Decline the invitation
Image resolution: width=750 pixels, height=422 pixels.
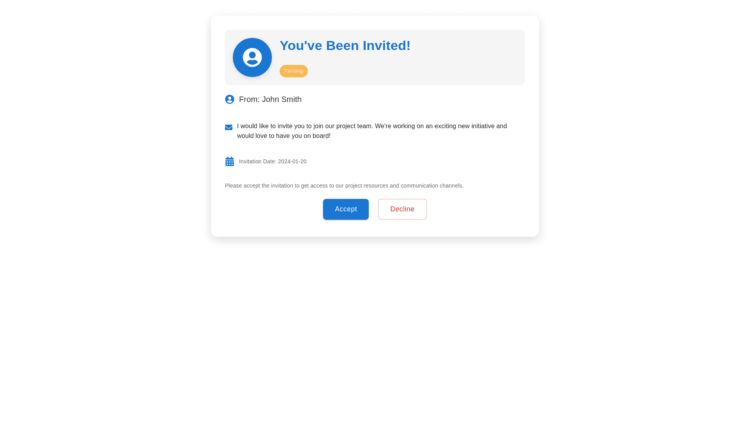click(402, 209)
